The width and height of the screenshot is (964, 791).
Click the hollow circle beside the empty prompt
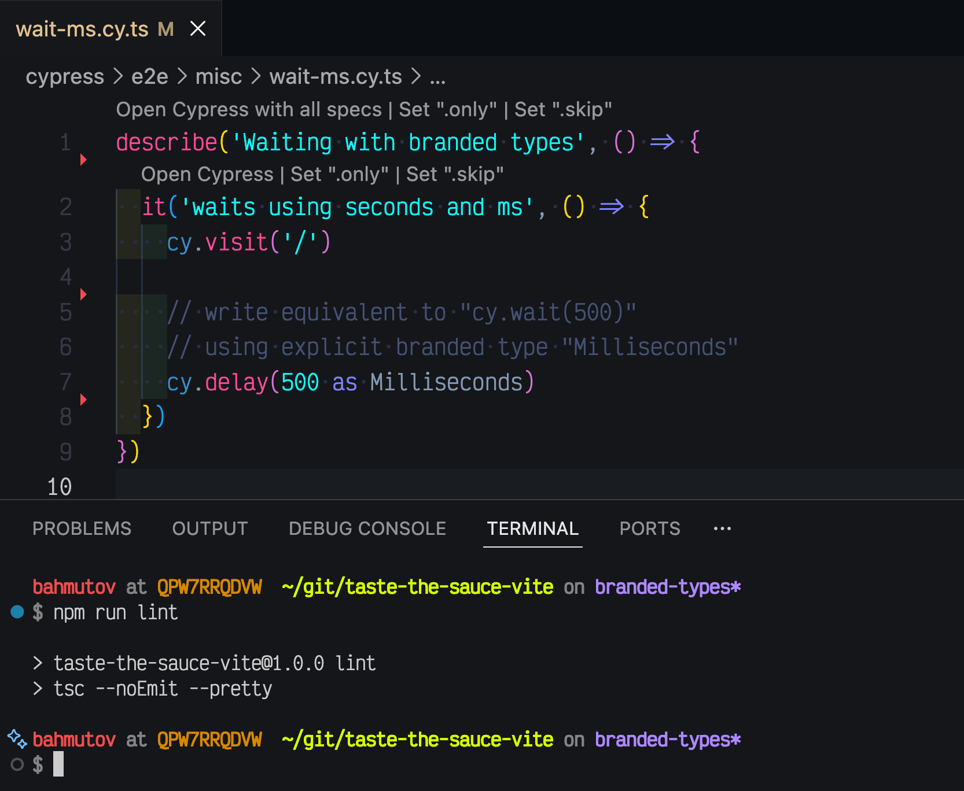[x=17, y=764]
